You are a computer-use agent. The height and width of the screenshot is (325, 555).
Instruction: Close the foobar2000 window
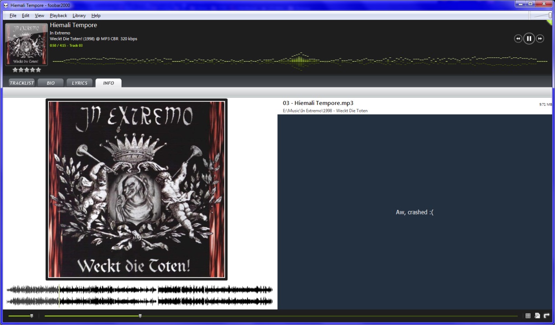(544, 4)
